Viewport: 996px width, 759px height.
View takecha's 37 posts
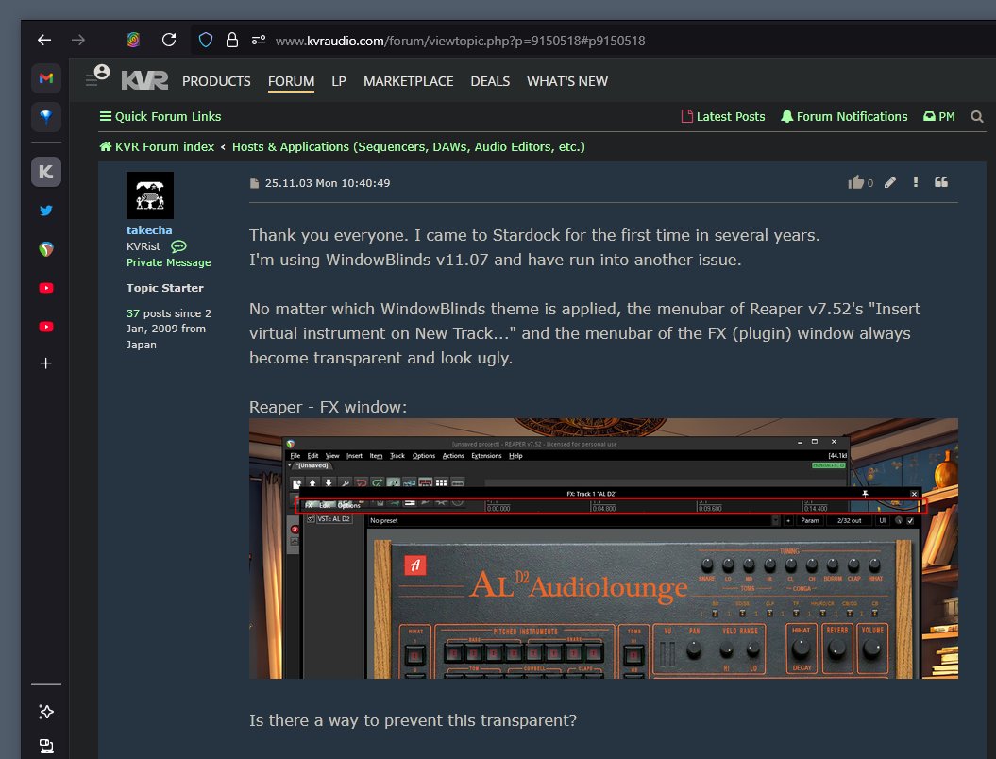coord(133,313)
